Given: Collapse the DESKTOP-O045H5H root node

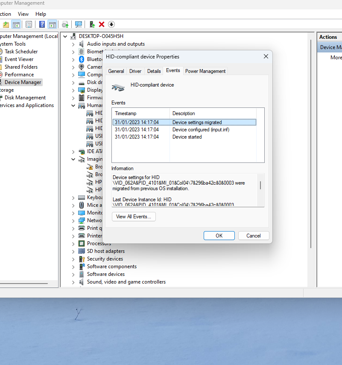Looking at the screenshot, I should [65, 36].
